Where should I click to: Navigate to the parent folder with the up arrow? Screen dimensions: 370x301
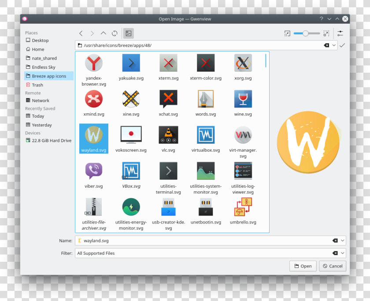pos(104,33)
